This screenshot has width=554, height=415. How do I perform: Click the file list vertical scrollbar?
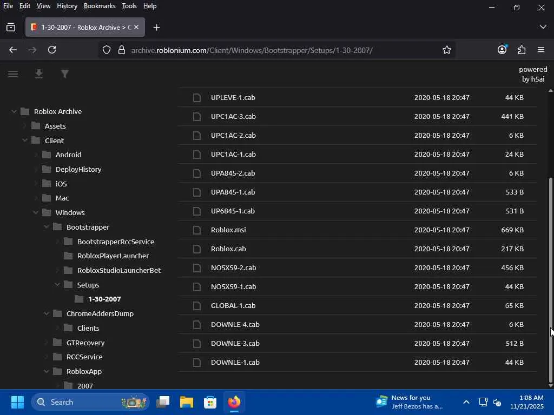click(550, 280)
